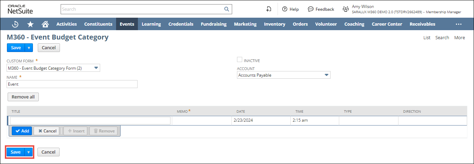The width and height of the screenshot is (474, 164).
Task: Expand the Custom Form dropdown
Action: tap(96, 68)
